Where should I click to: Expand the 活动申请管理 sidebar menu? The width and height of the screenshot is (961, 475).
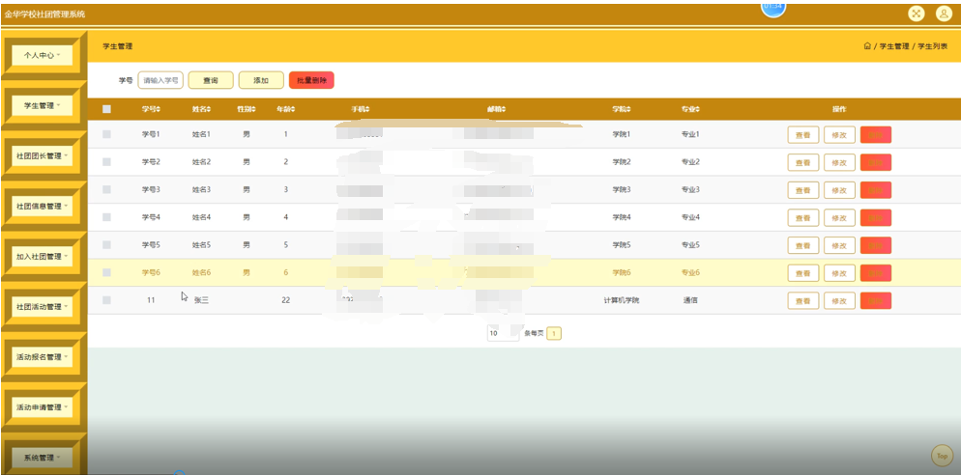tap(43, 407)
